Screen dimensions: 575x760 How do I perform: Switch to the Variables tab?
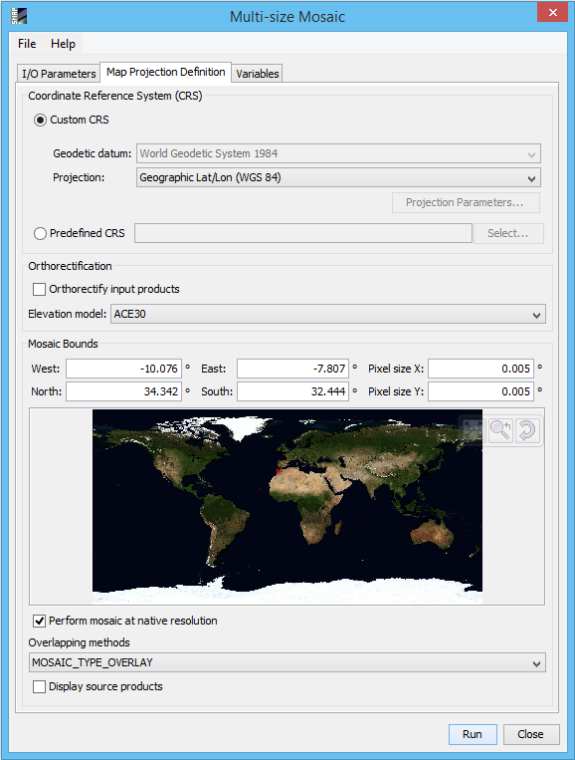tap(258, 74)
